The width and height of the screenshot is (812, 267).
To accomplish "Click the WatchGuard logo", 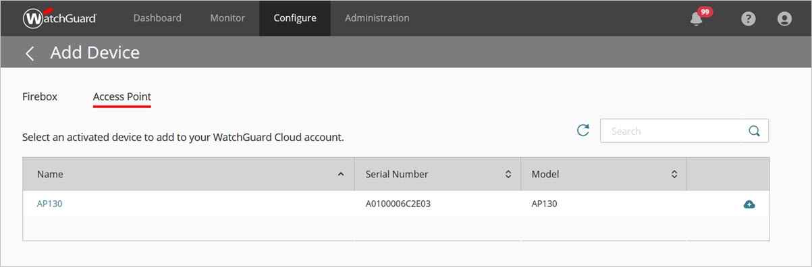I will pos(59,18).
